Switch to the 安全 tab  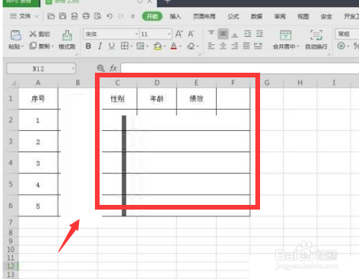click(x=326, y=16)
